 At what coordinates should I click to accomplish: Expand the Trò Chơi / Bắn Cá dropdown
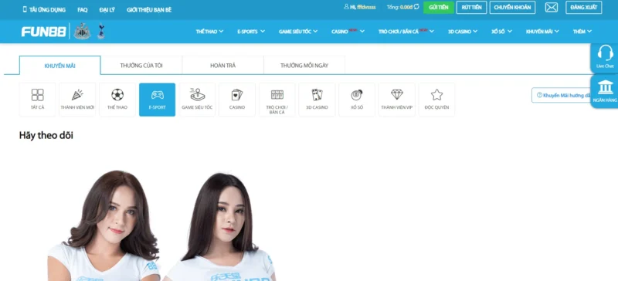(x=406, y=32)
